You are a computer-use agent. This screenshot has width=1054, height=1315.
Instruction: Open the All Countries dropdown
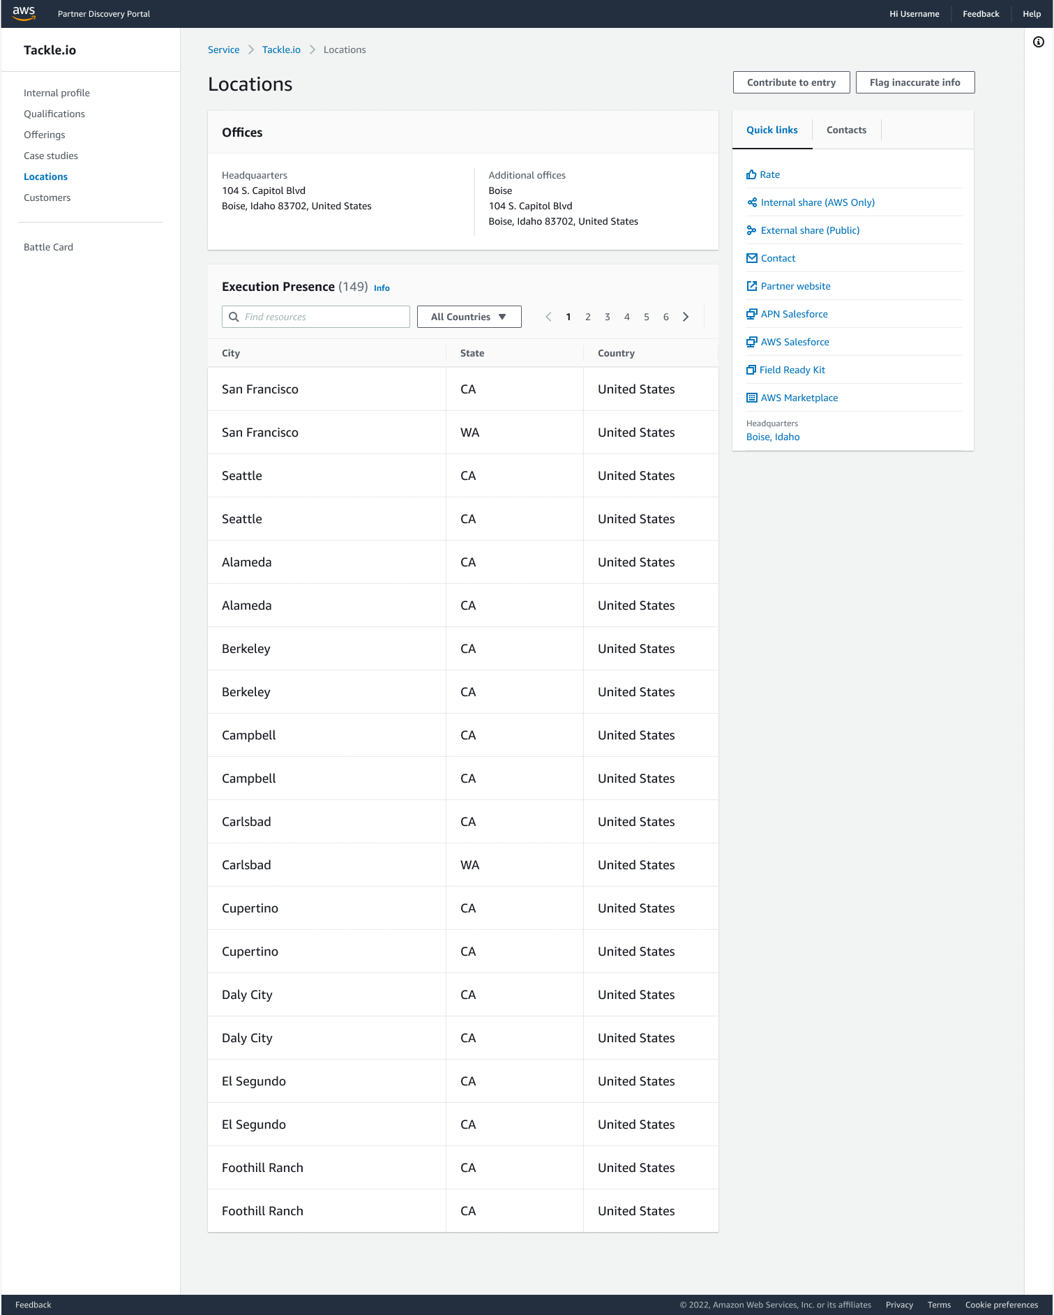click(469, 317)
